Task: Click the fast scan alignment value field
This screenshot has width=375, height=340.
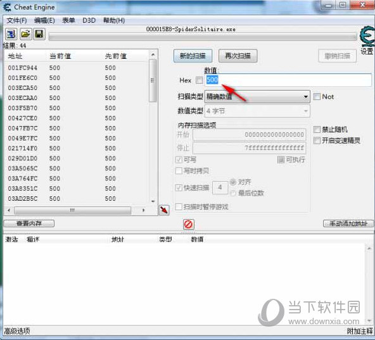Action: coord(220,187)
